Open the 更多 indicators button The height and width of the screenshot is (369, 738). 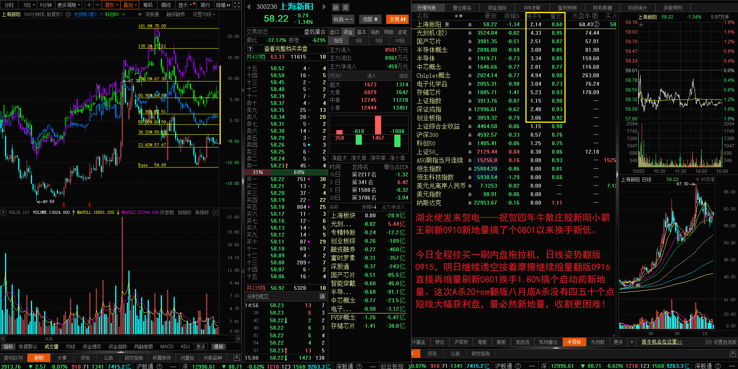tap(201, 347)
